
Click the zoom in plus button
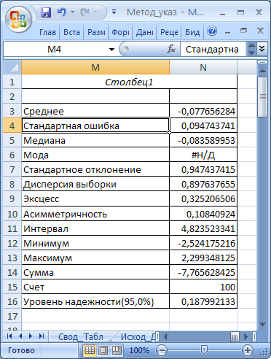[x=248, y=350]
